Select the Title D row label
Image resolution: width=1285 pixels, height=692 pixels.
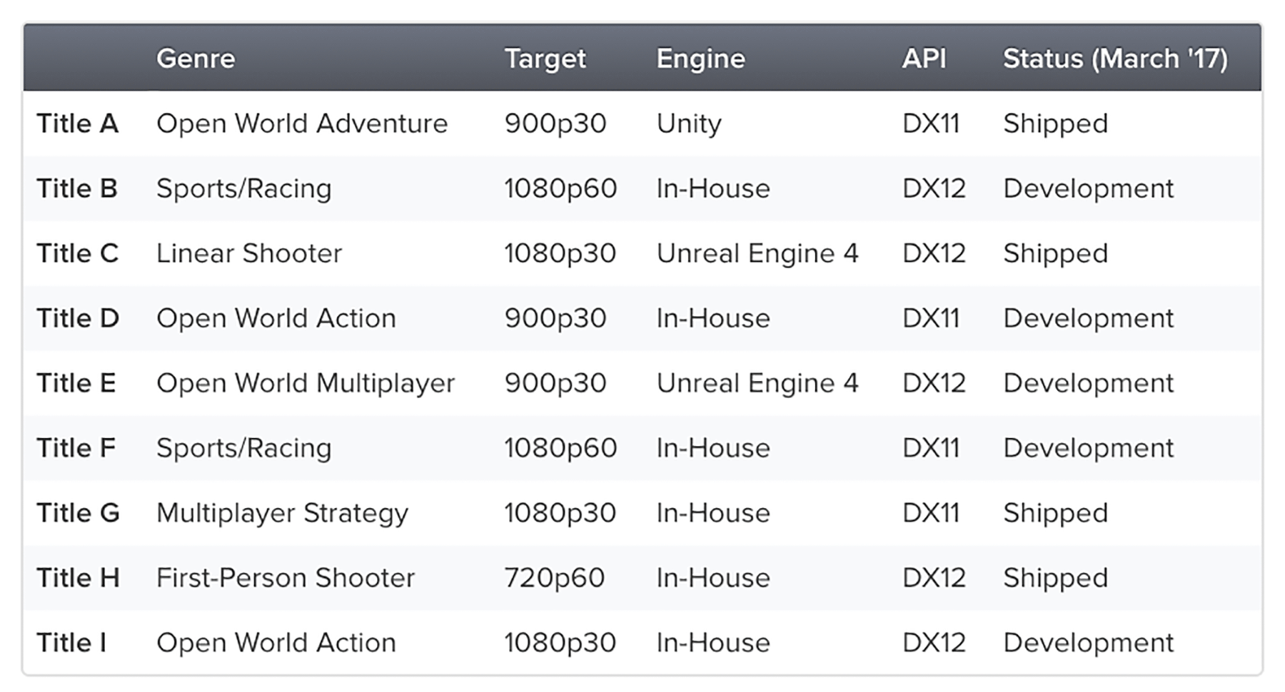pyautogui.click(x=78, y=318)
